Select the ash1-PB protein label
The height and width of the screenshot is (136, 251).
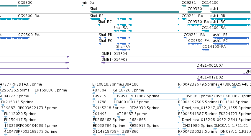click(220, 35)
